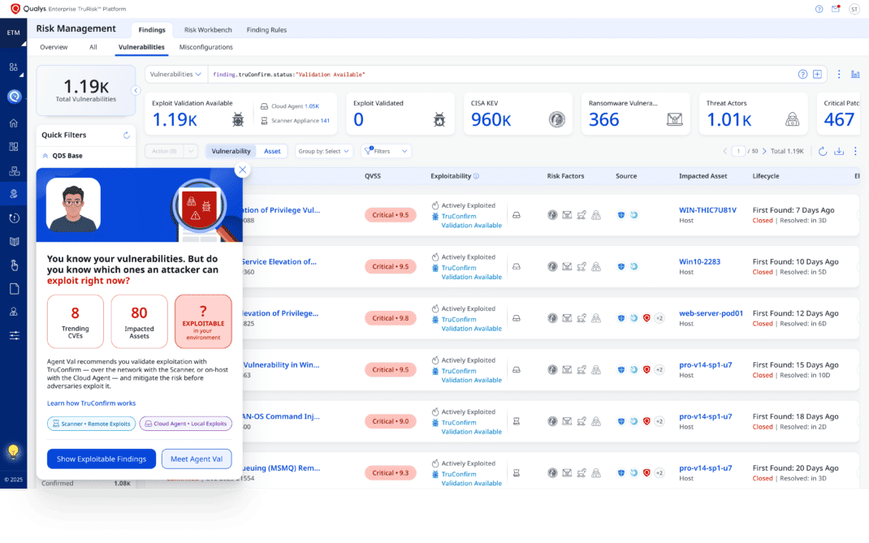Open the clock alert icon in the sidebar
Viewport: 869px width, 543px height.
[x=14, y=218]
